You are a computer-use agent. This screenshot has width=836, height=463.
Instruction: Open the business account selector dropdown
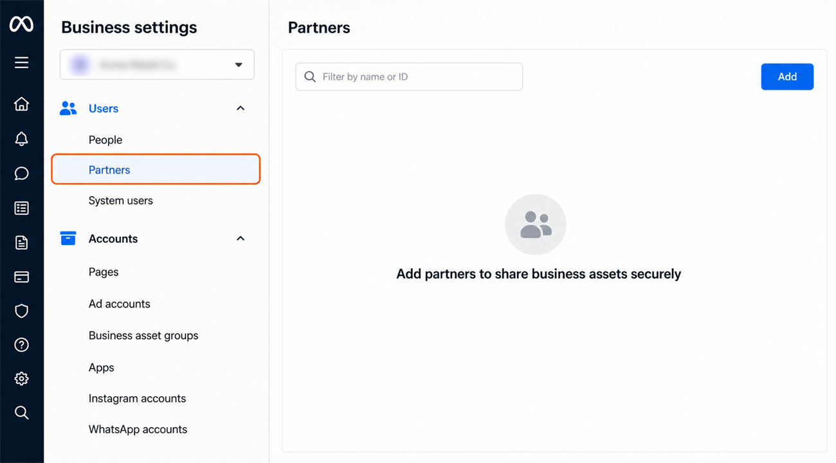[157, 64]
